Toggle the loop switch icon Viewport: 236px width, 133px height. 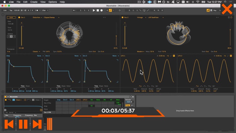pyautogui.click(x=144, y=10)
